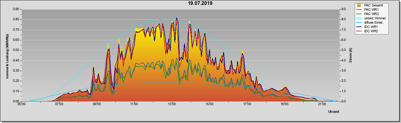Click the Strom (A) right axis label
Screen dimensions: 401x123
350,55
